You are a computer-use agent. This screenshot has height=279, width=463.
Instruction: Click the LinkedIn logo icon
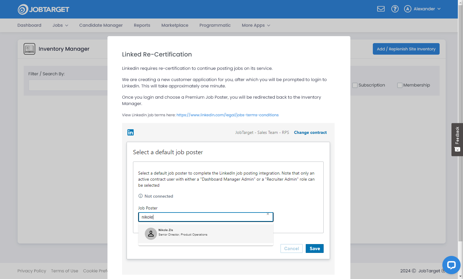point(131,132)
